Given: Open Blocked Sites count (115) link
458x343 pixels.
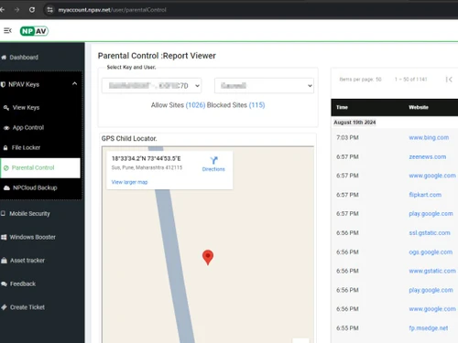Looking at the screenshot, I should [x=256, y=105].
